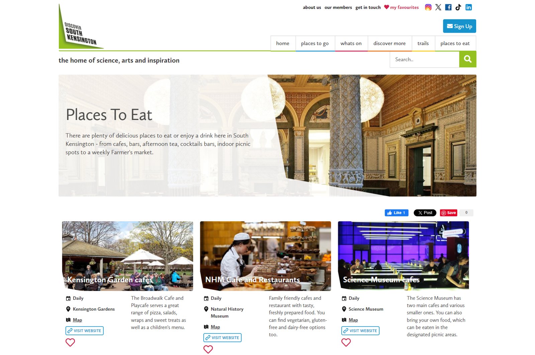Click the Discover South Kensington logo
The width and height of the screenshot is (535, 355).
coord(81,27)
